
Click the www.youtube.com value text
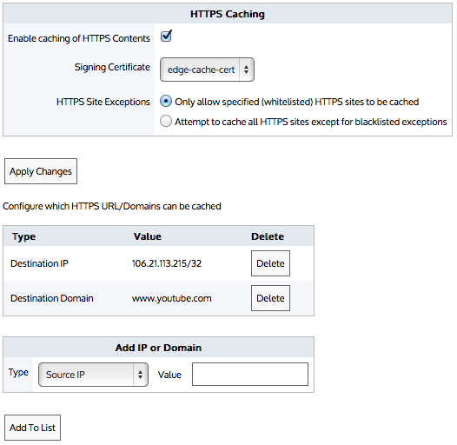pyautogui.click(x=172, y=298)
